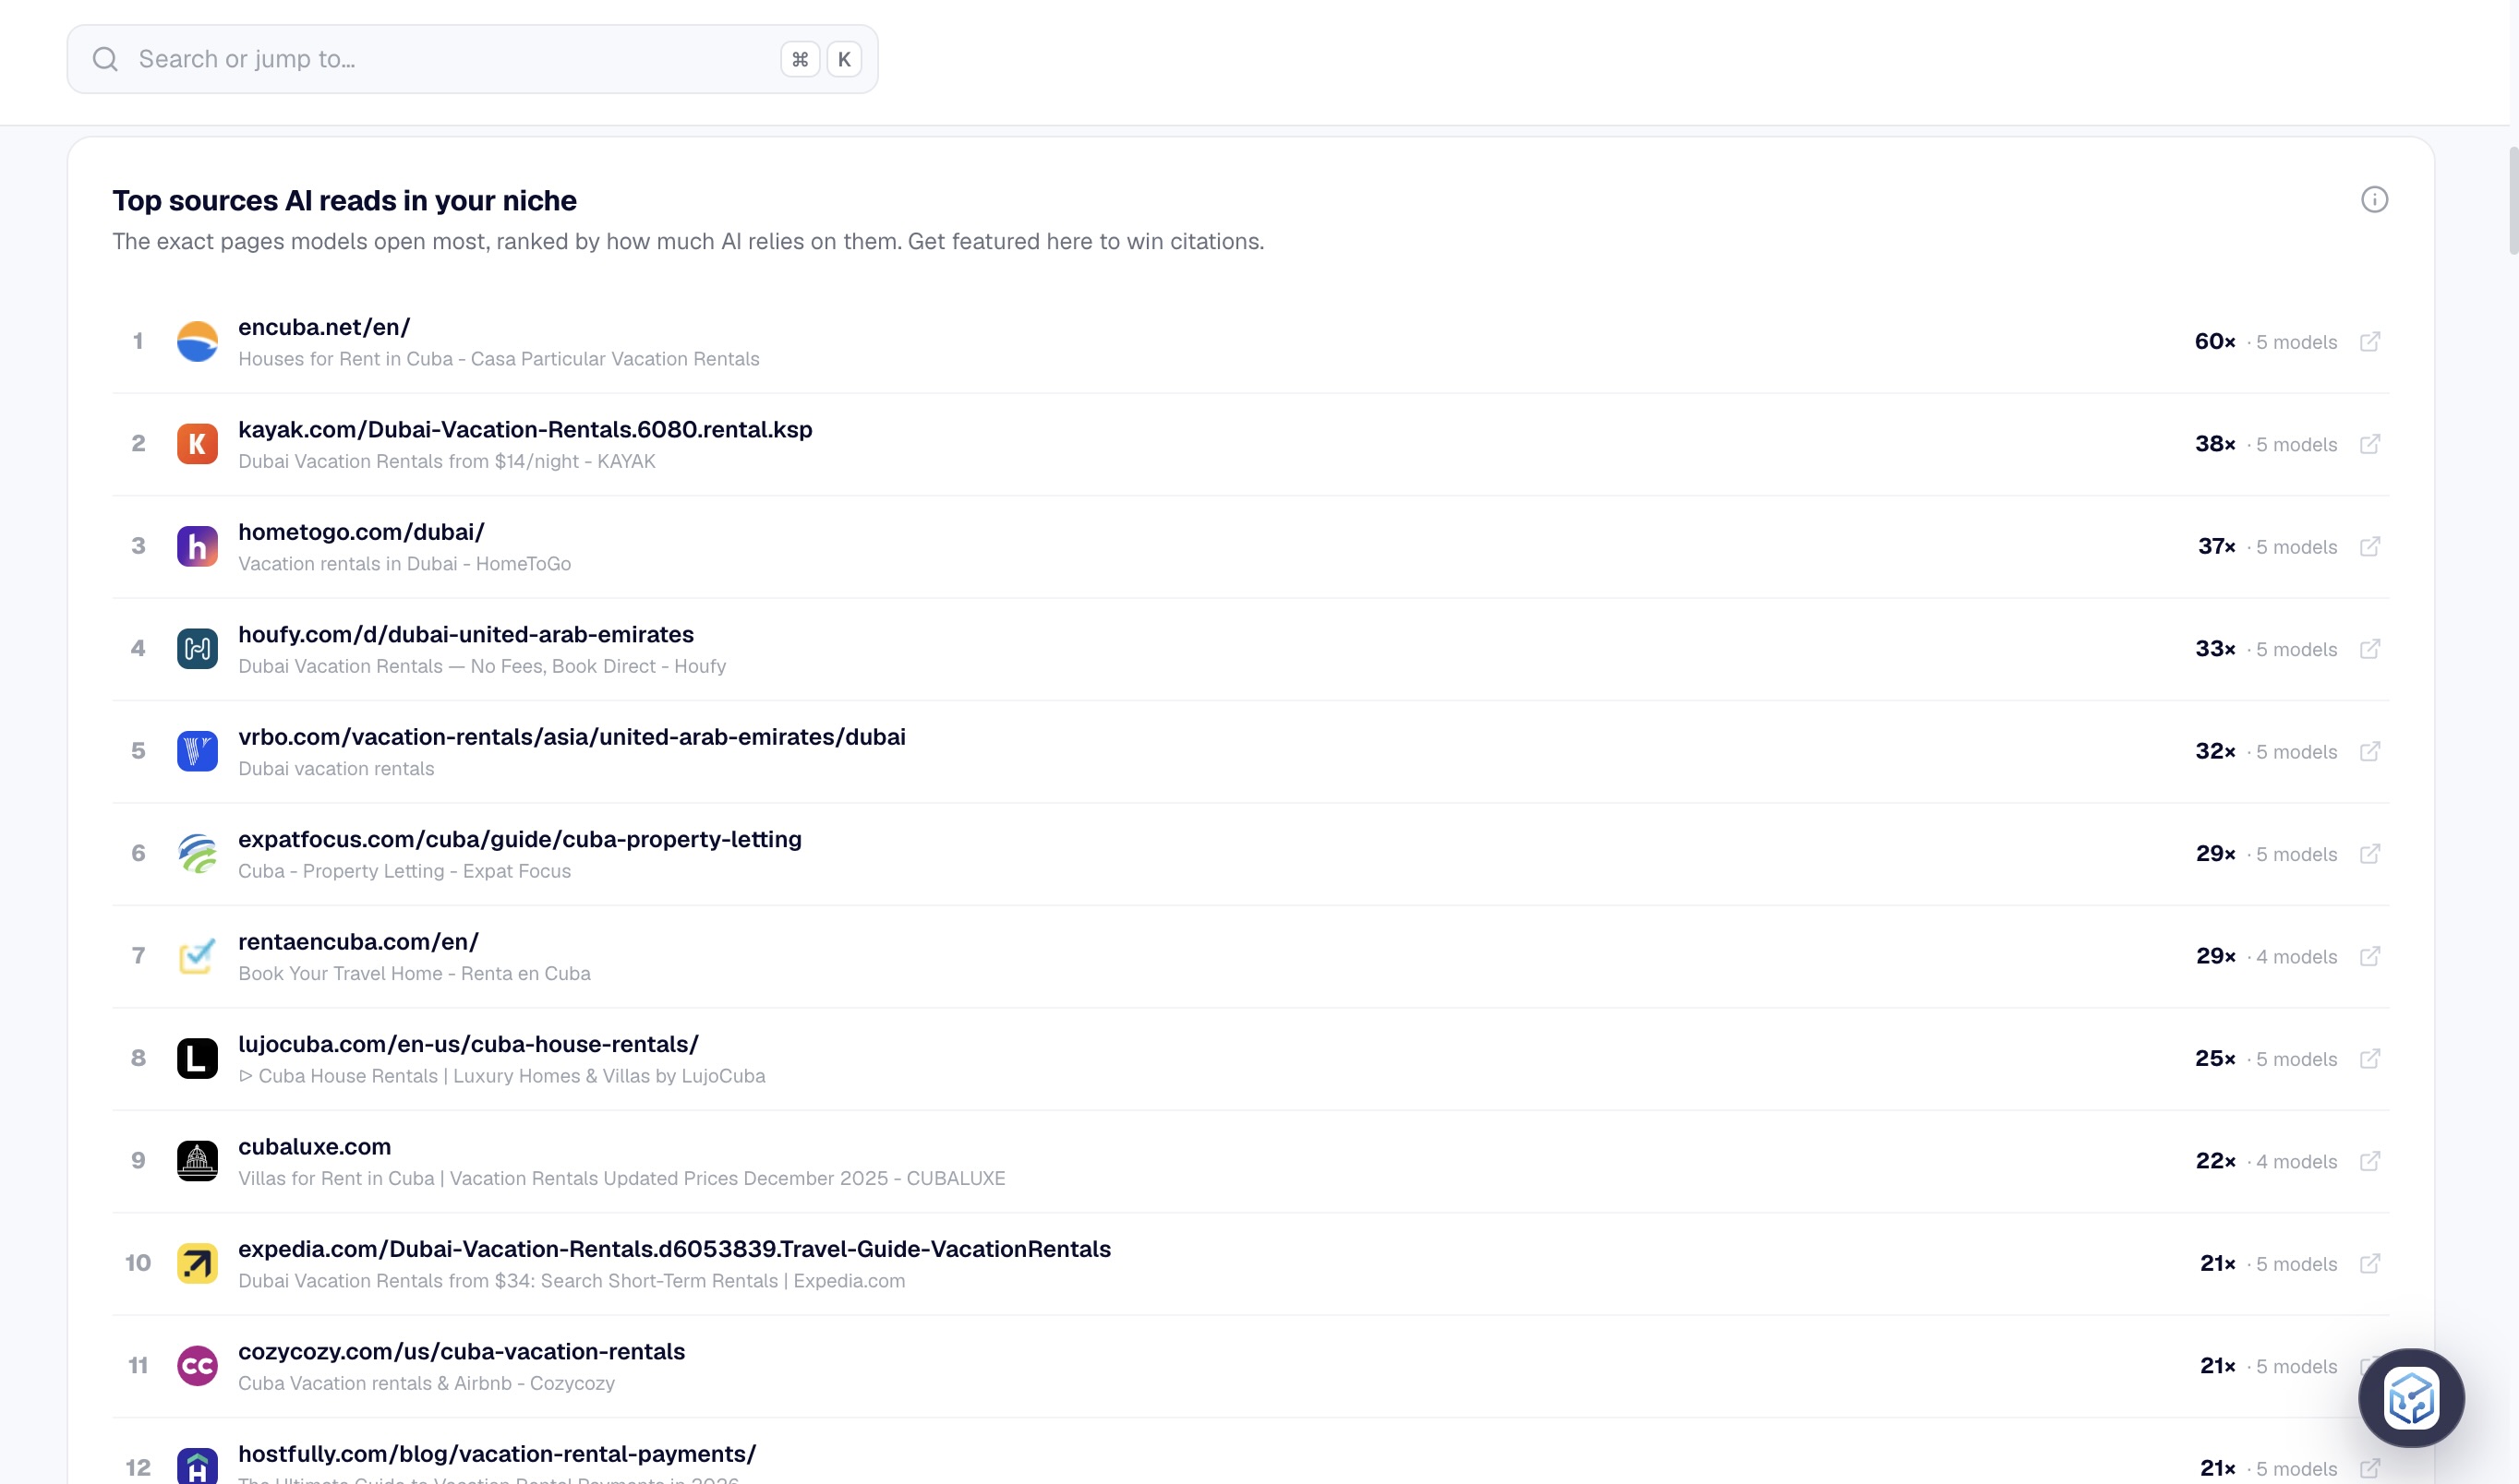The height and width of the screenshot is (1484, 2519).
Task: Open external link for lujocuba.com row
Action: (x=2370, y=1059)
